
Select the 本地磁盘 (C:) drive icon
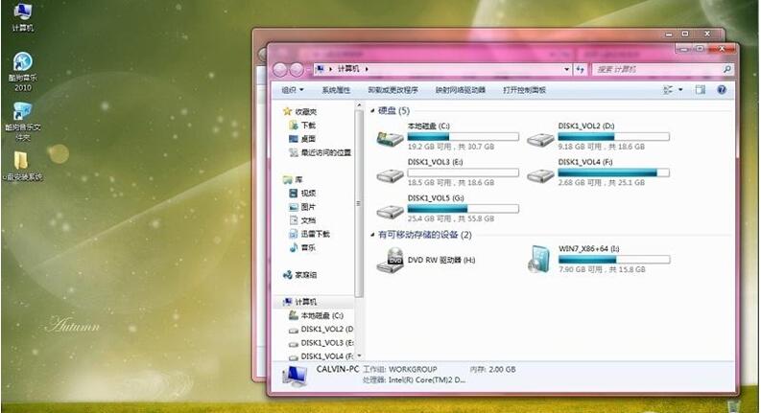[x=391, y=139]
